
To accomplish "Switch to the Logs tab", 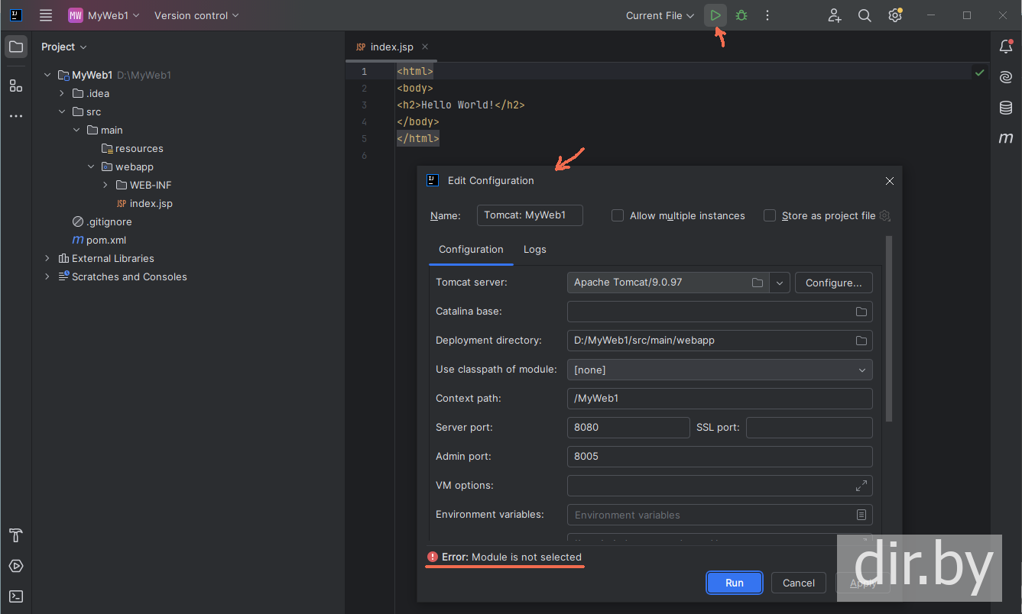I will point(534,250).
